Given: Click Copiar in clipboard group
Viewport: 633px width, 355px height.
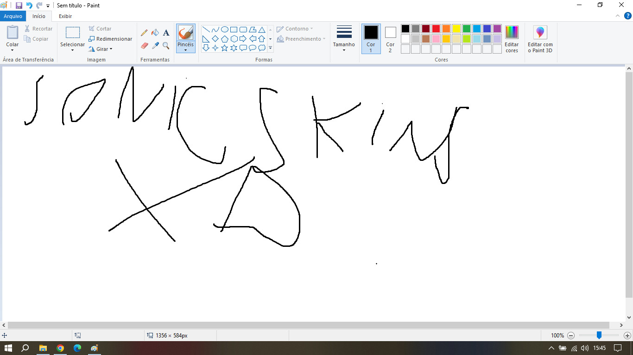Looking at the screenshot, I should click(x=37, y=39).
